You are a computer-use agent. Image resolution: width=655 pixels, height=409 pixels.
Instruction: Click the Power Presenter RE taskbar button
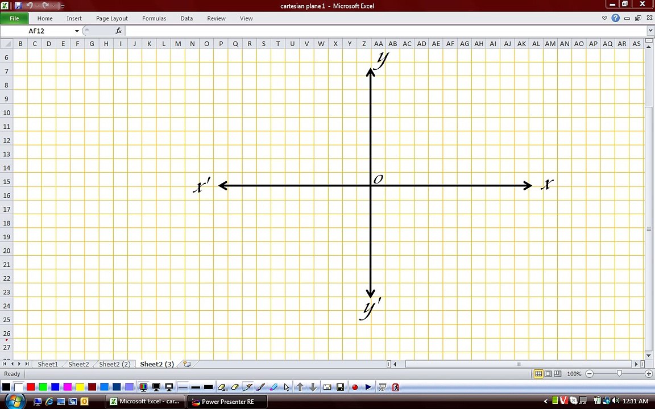tap(227, 402)
